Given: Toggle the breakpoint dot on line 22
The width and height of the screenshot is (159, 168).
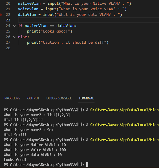Looking at the screenshot, I should pos(1,15).
